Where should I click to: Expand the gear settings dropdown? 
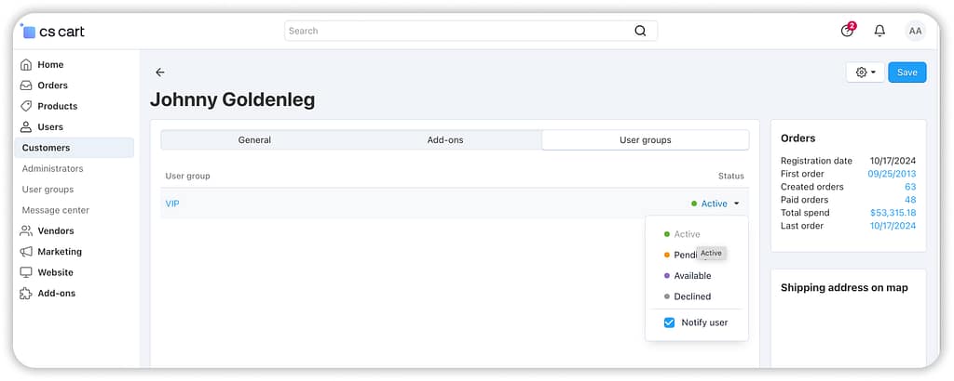865,72
